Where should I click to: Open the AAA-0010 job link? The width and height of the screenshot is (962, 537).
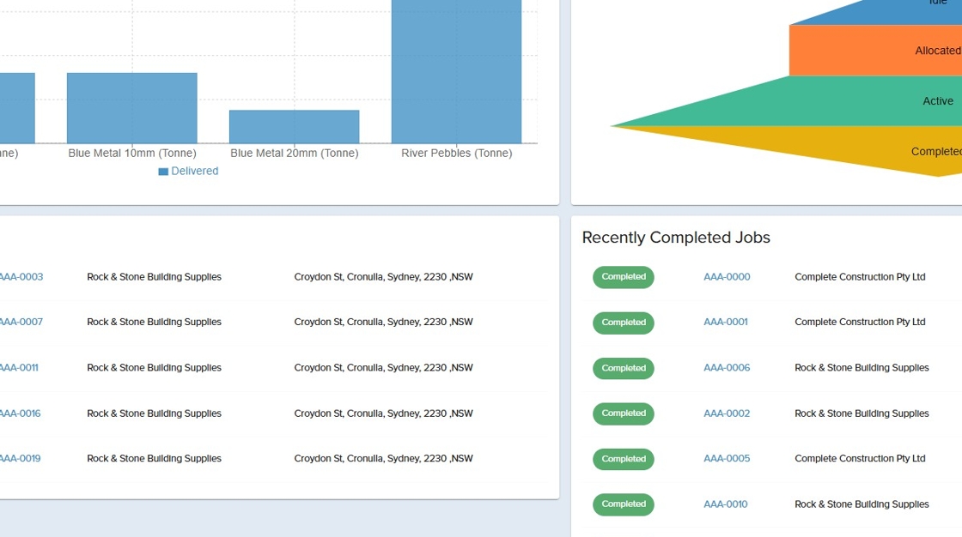coord(726,504)
